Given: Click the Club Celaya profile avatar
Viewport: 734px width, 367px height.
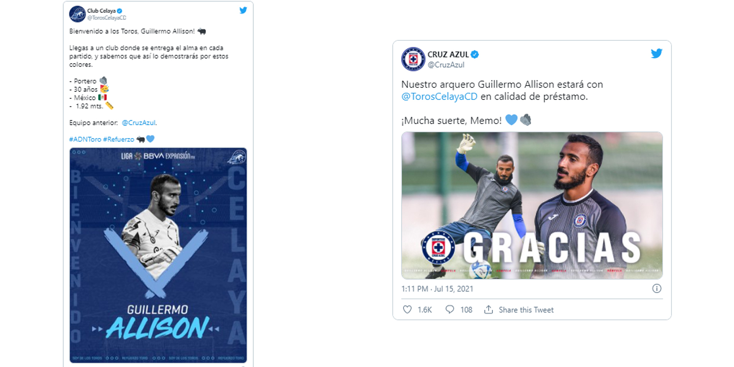Looking at the screenshot, I should pos(77,14).
